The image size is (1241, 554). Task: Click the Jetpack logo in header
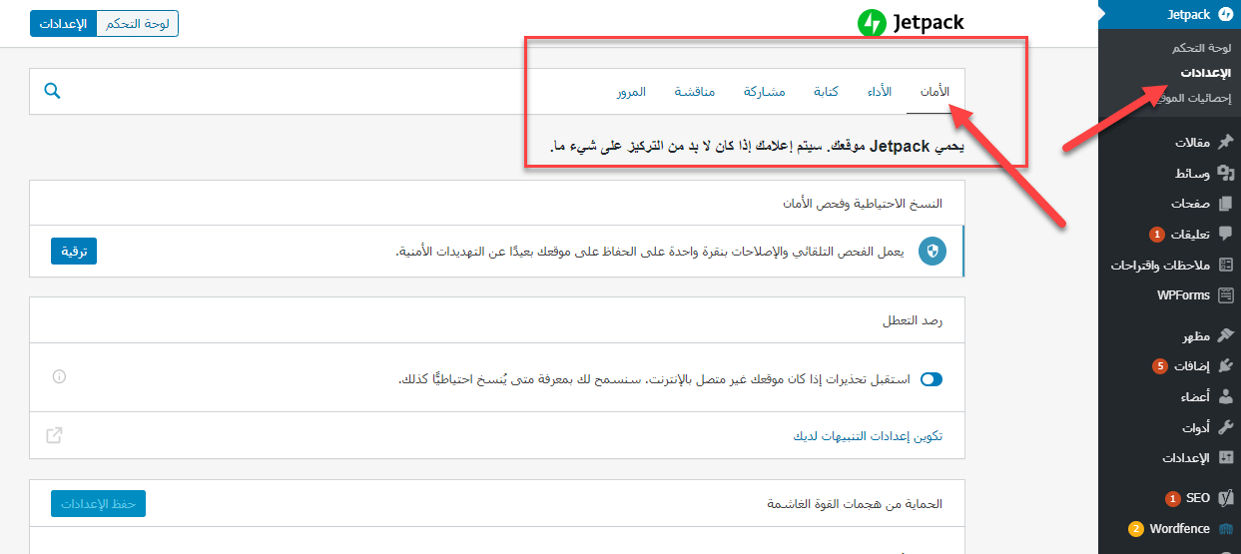pos(911,23)
